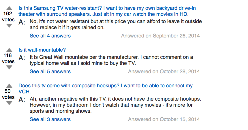Click the answer about replacing rained-on TV
The width and height of the screenshot is (248, 130).
[116, 25]
